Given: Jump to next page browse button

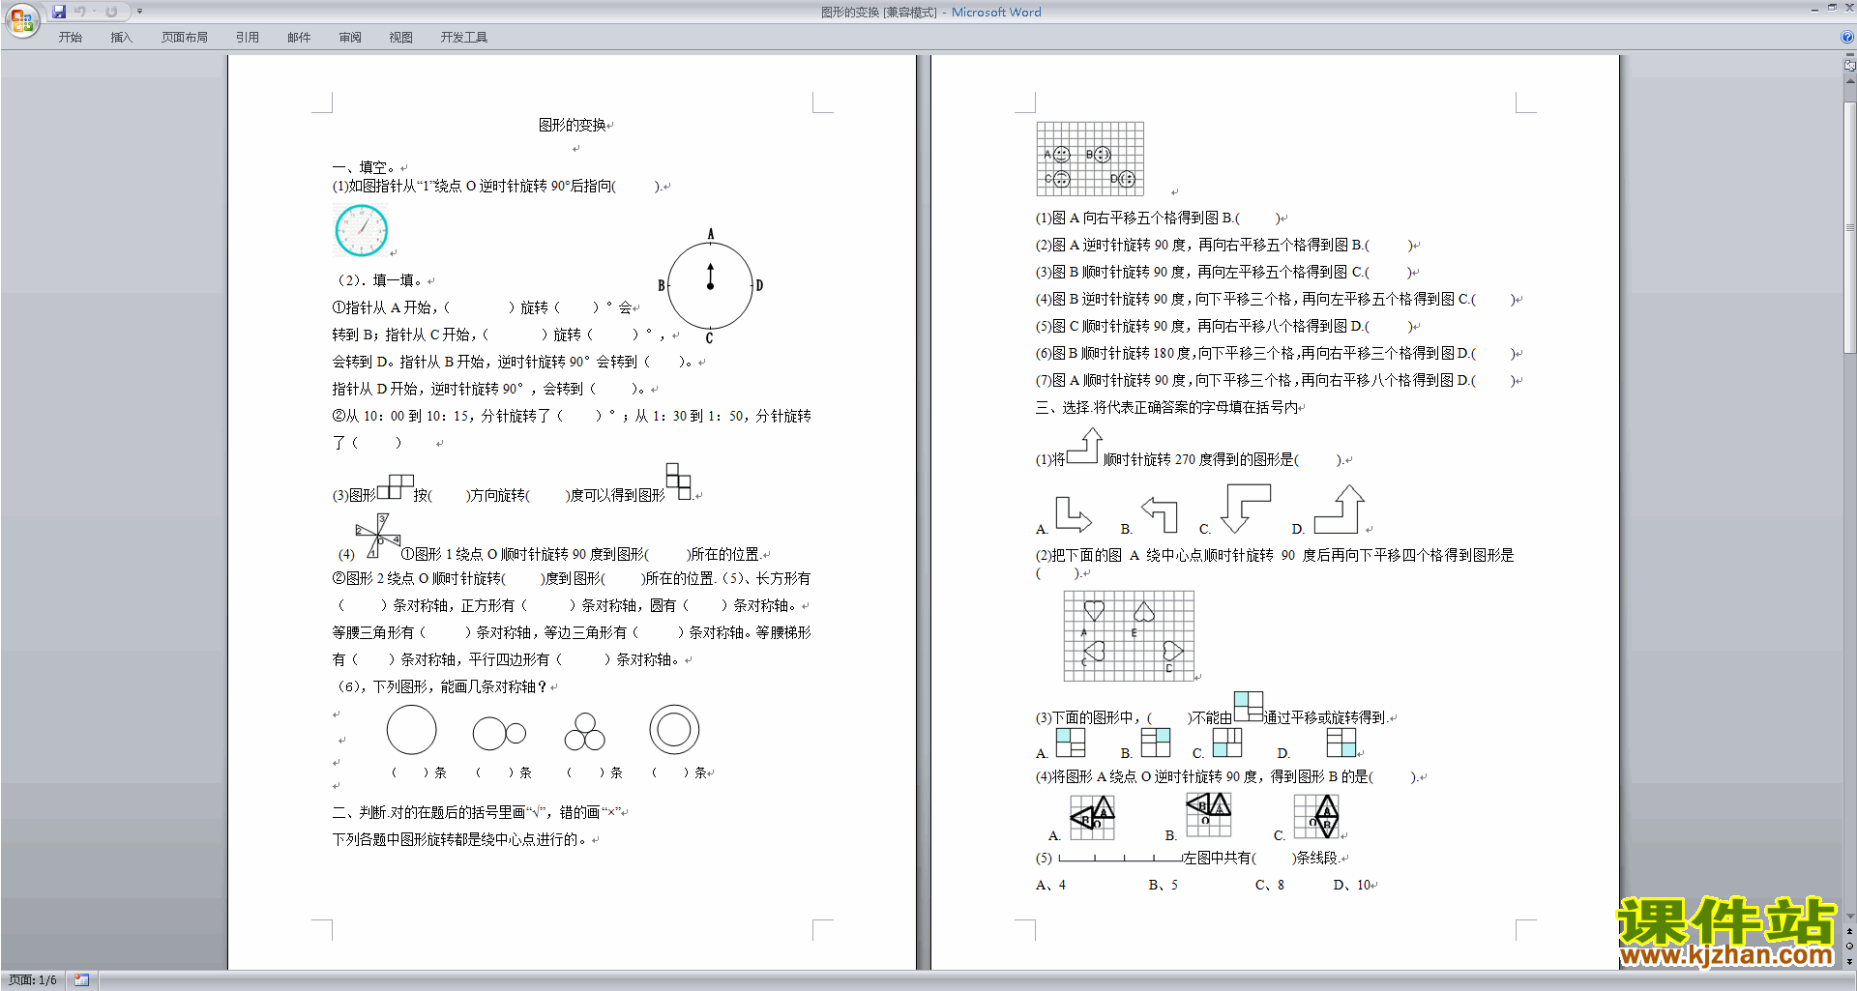Looking at the screenshot, I should [x=1850, y=961].
